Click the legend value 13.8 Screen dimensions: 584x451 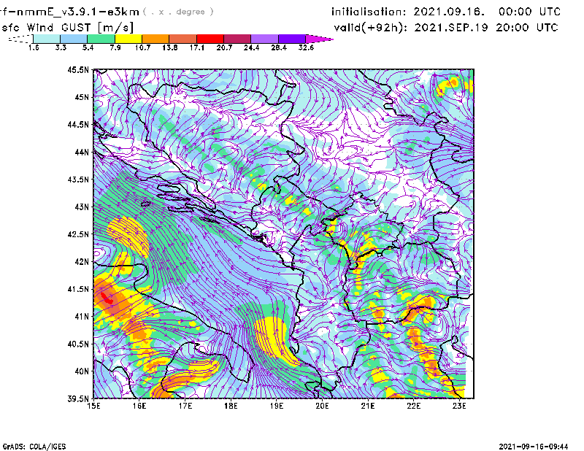pos(170,47)
